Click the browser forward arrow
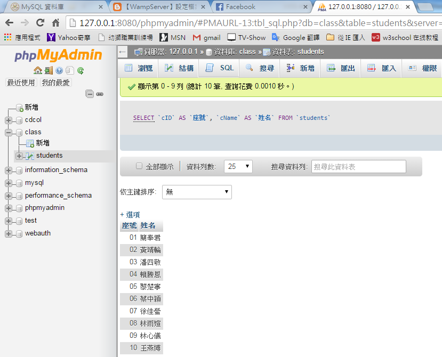The width and height of the screenshot is (442, 357). pos(25,22)
